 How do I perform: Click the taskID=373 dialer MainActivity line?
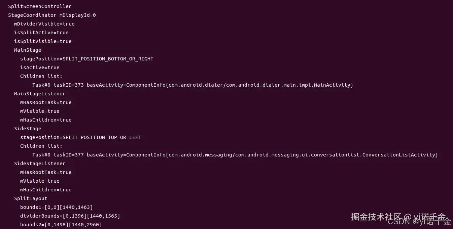(x=193, y=85)
